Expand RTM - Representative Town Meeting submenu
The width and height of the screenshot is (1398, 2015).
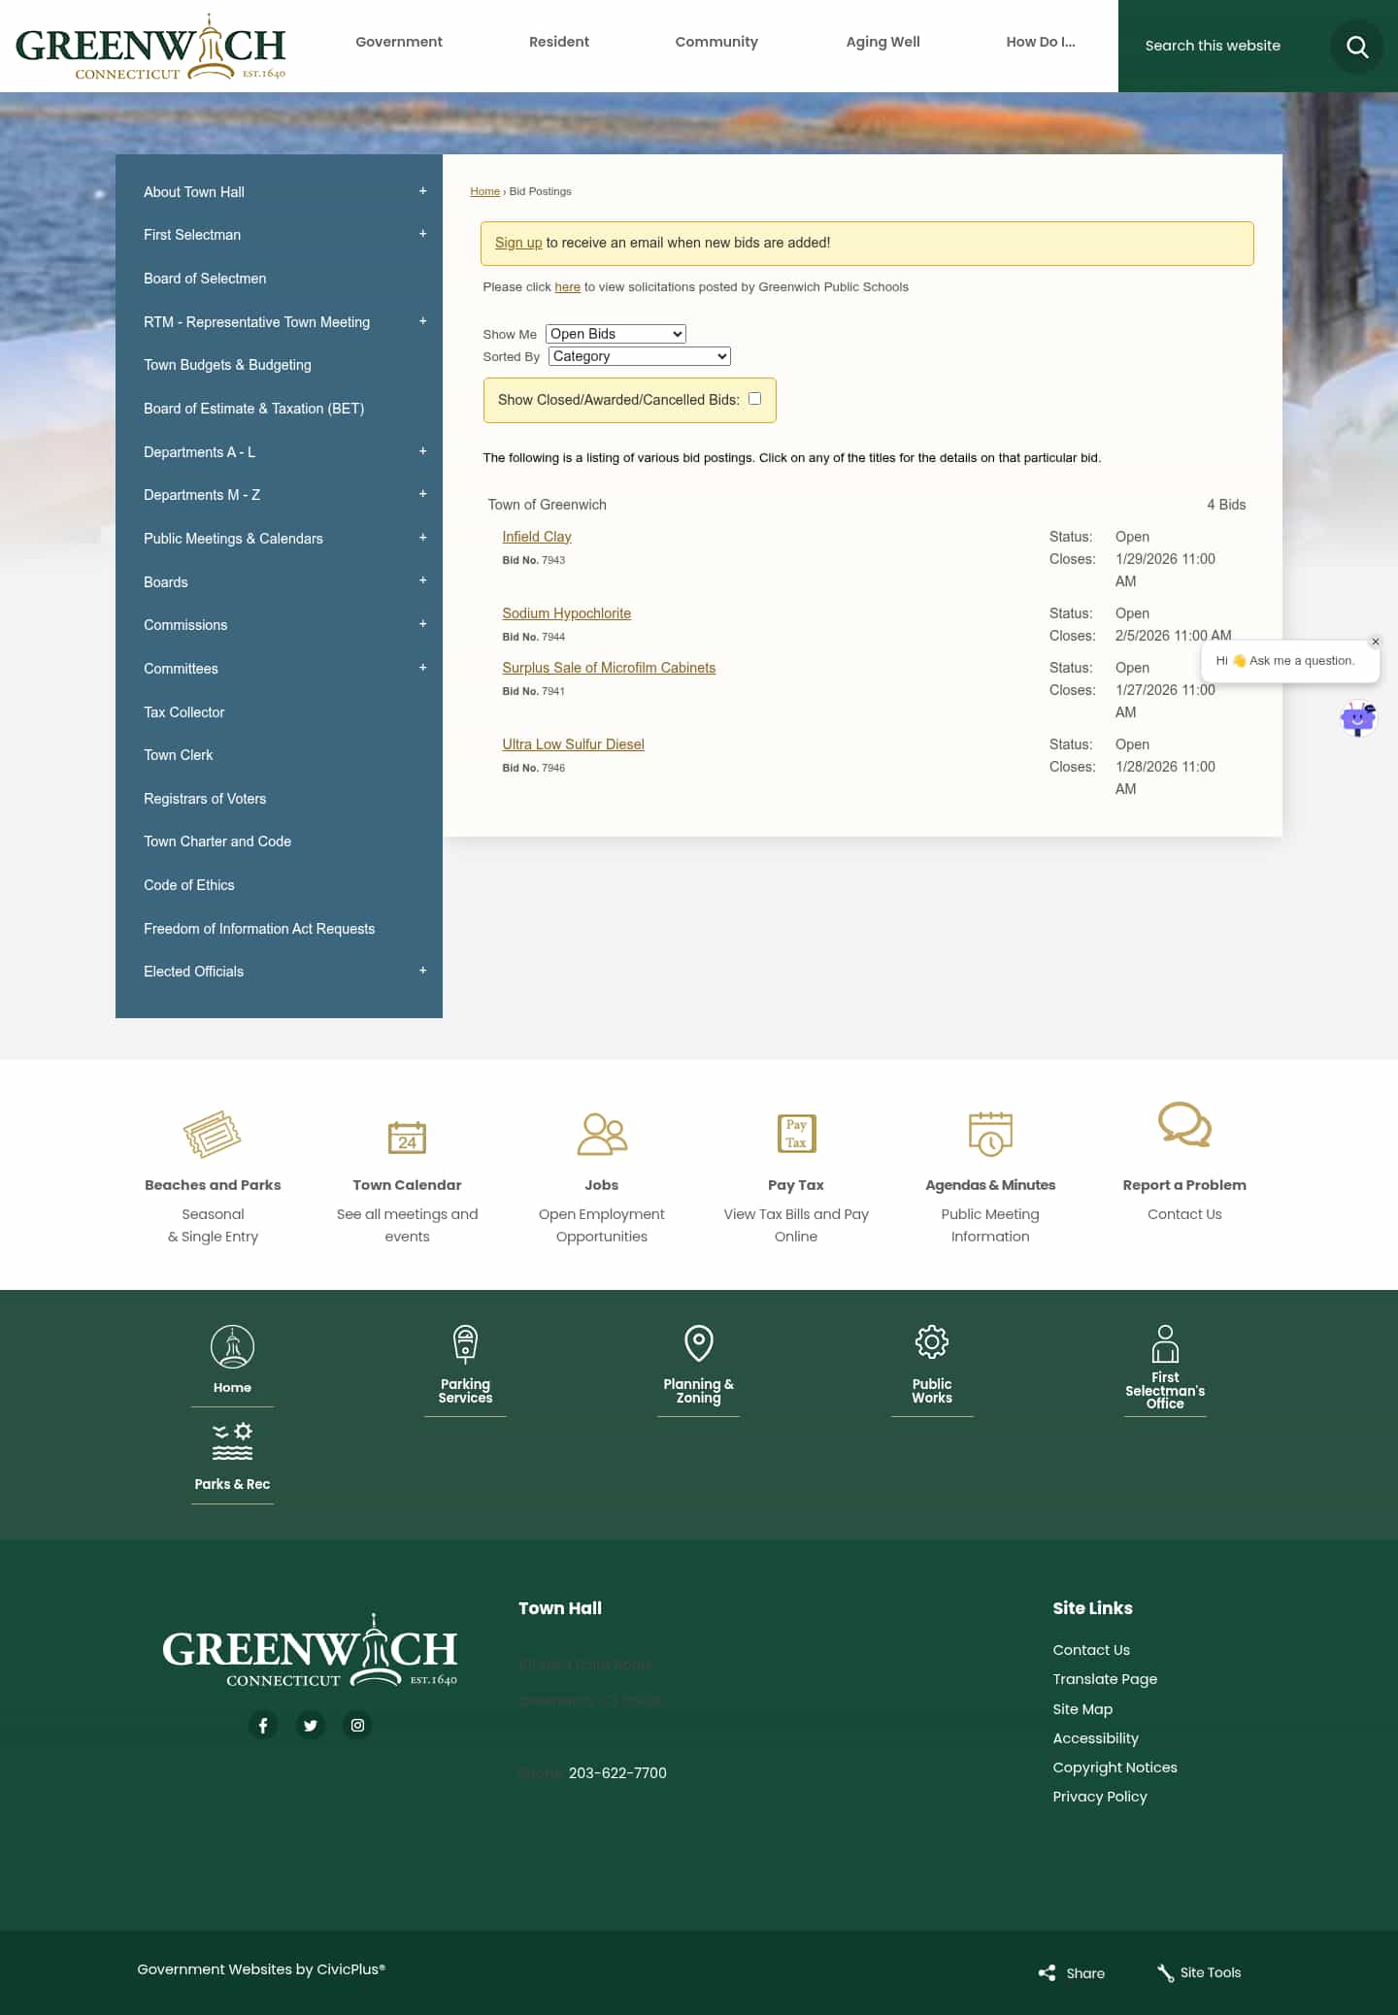coord(422,321)
